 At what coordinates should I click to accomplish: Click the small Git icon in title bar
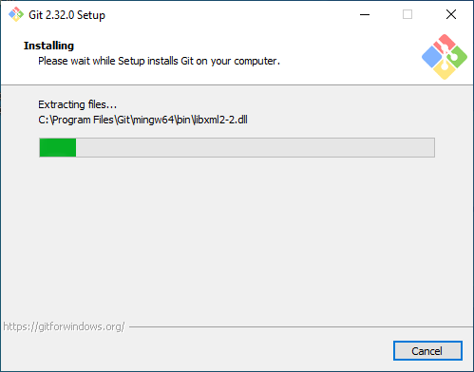tap(16, 14)
